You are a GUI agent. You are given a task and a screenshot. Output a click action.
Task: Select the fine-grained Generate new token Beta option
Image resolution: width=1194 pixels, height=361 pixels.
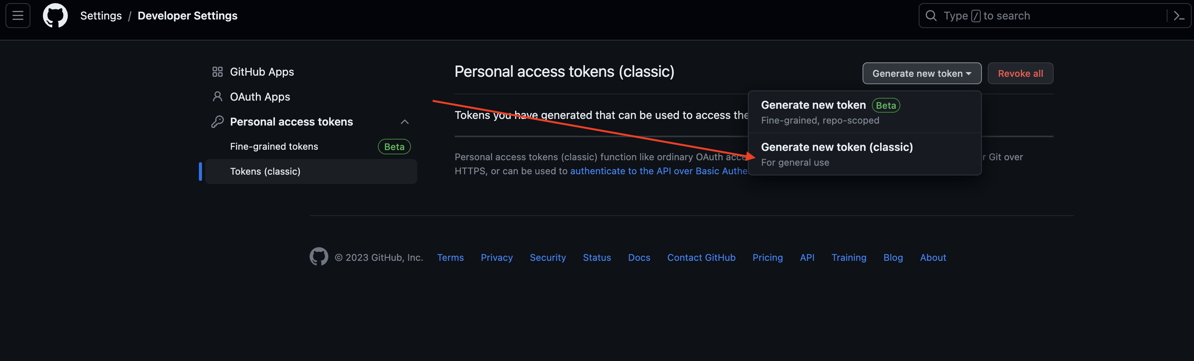[x=813, y=105]
